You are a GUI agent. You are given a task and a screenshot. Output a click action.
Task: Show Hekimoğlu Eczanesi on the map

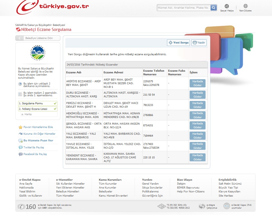(x=197, y=115)
